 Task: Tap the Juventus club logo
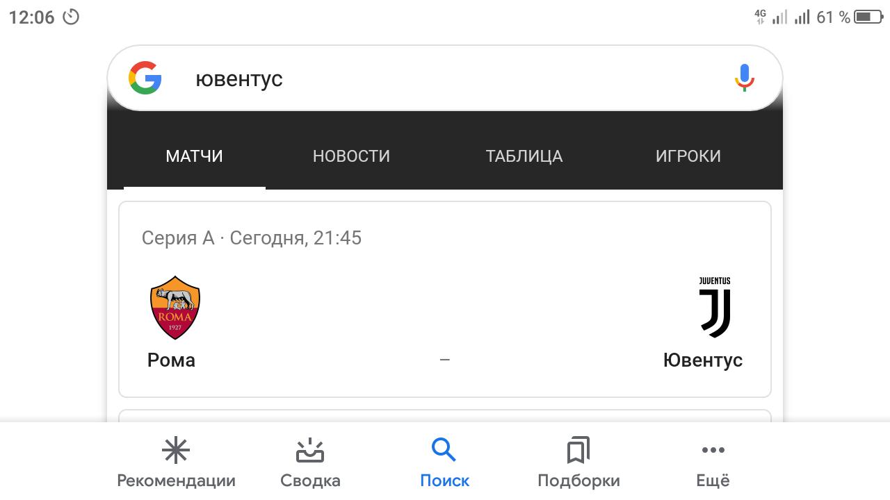click(715, 308)
